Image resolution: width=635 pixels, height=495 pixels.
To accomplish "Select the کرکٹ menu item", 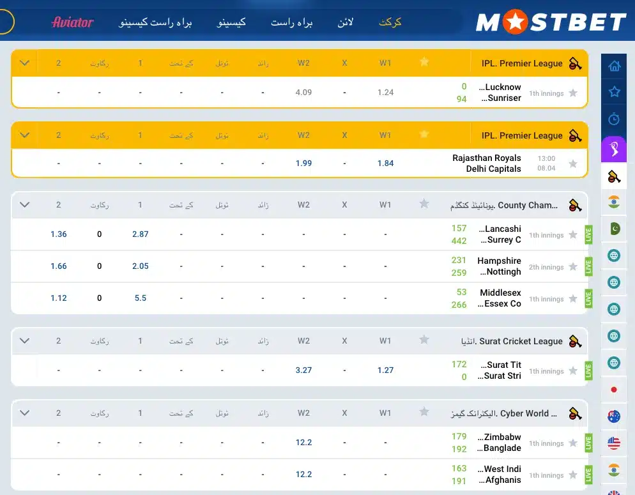I will (x=390, y=22).
